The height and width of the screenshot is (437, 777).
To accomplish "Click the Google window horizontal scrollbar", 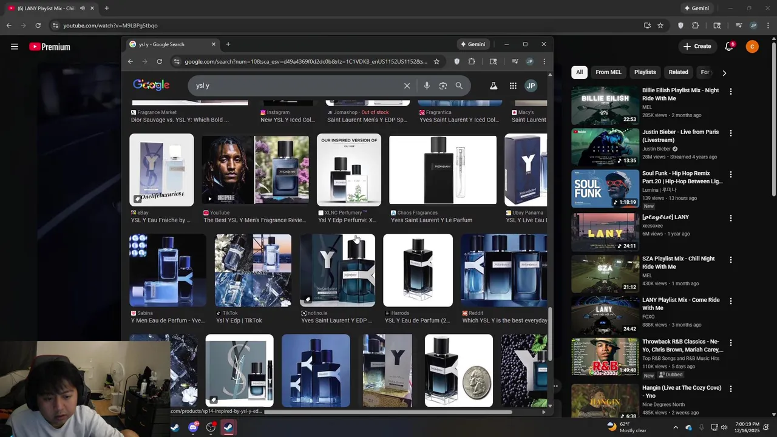I will coord(388,412).
